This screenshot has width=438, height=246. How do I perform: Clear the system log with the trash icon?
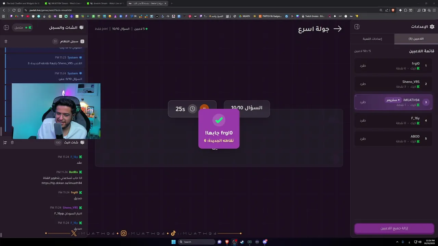click(6, 41)
